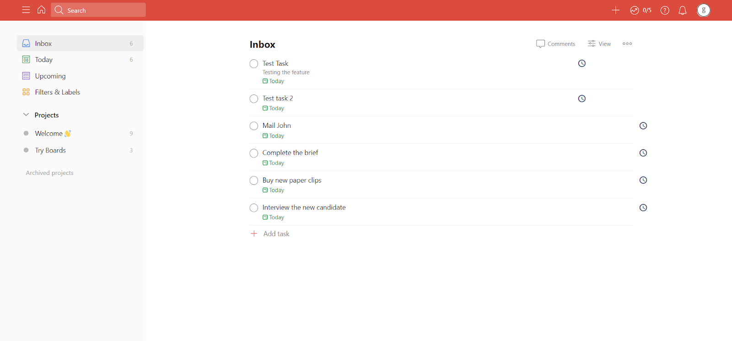Click Today due date of Interview the new candidate
Viewport: 732px width, 341px height.
[273, 218]
